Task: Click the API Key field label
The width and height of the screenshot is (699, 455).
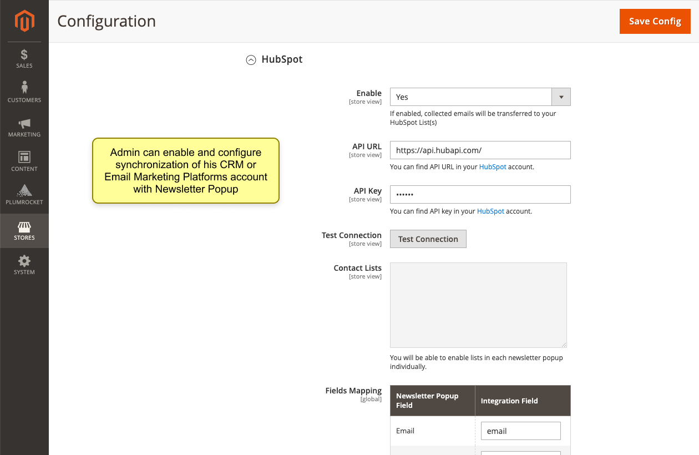Action: pos(368,191)
